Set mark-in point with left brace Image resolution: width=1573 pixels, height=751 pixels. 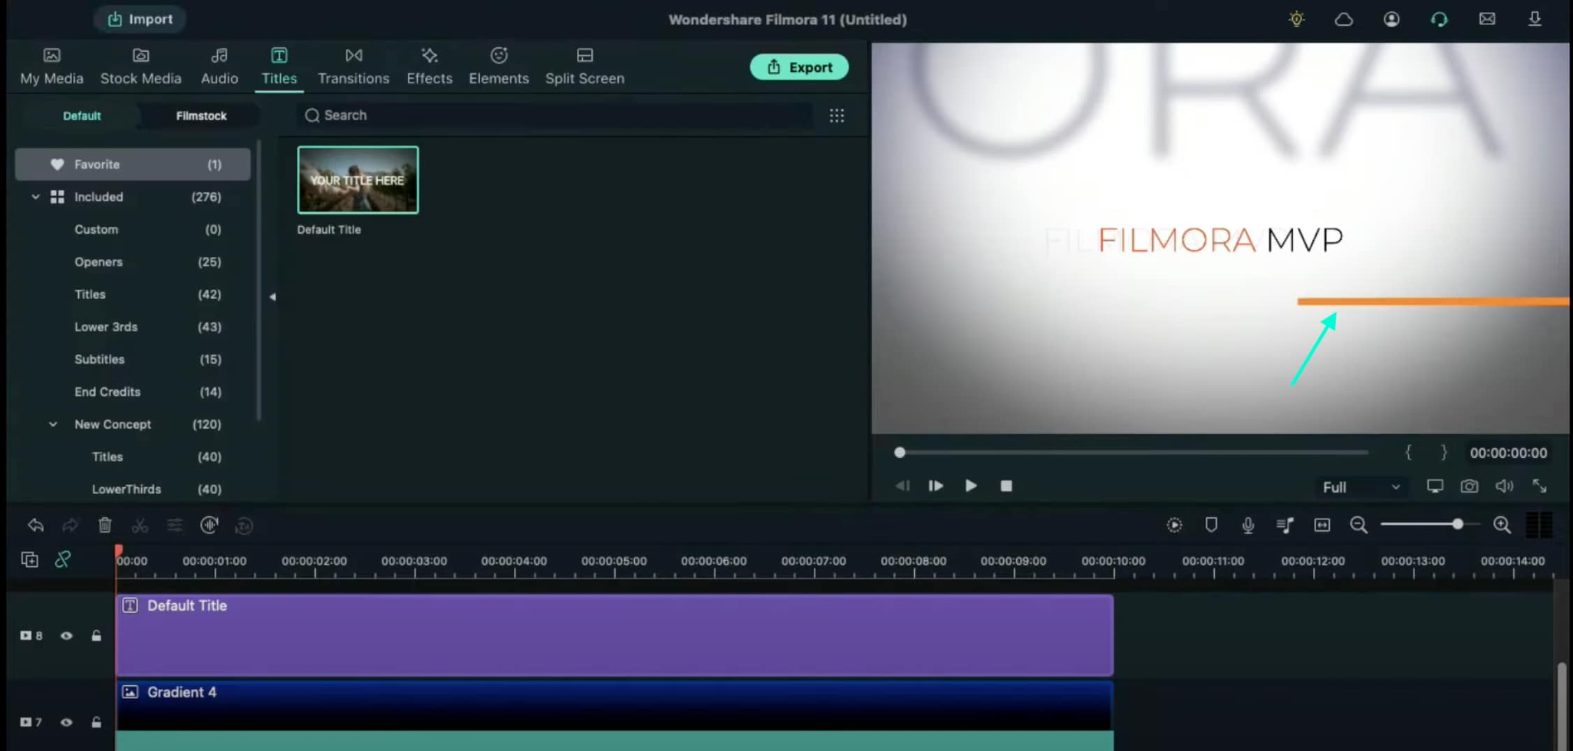click(x=1408, y=452)
